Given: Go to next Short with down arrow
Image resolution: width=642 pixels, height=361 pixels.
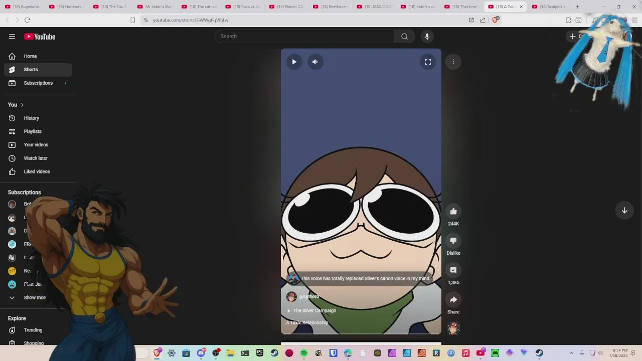Looking at the screenshot, I should click(x=624, y=211).
